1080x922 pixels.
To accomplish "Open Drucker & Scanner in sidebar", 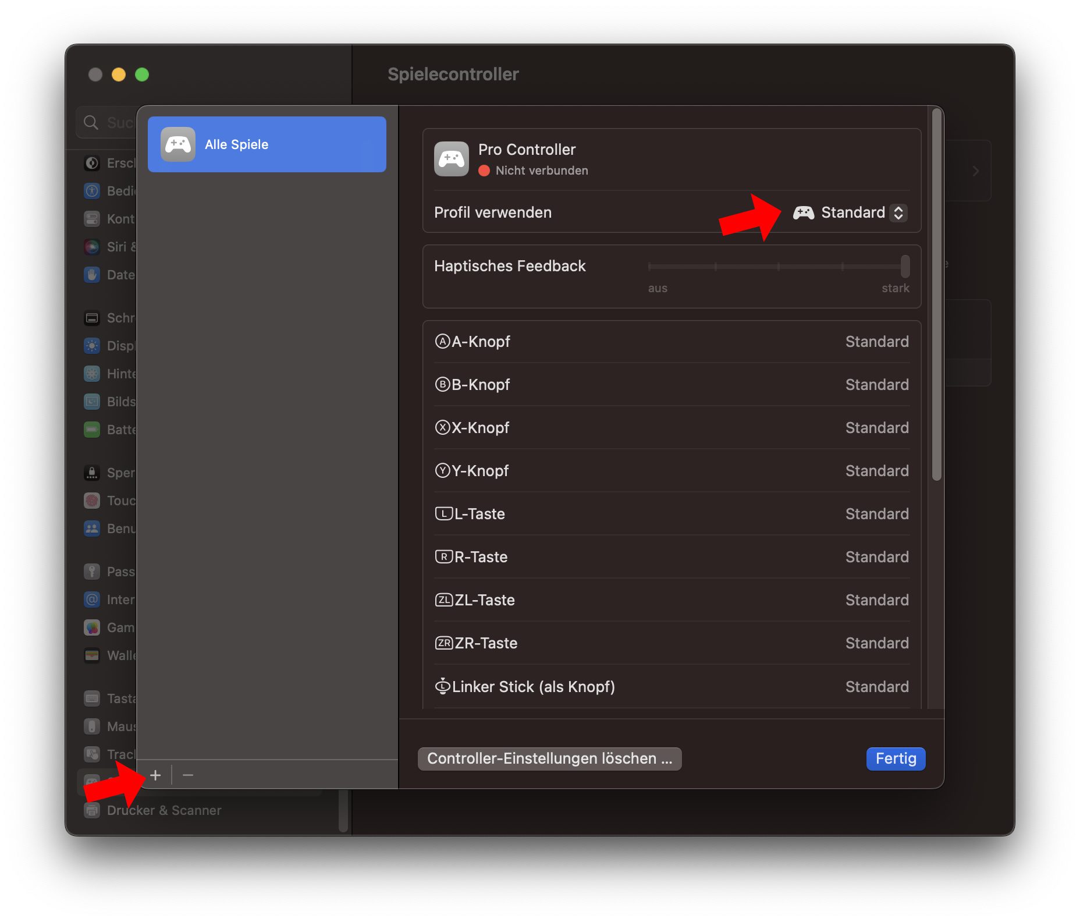I will pos(152,810).
